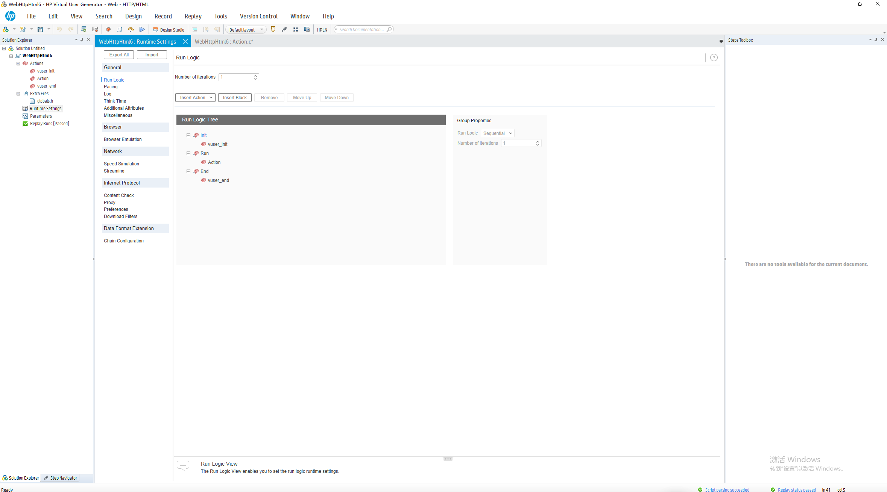Pin the Steps Toolbox panel
This screenshot has width=887, height=492.
click(876, 39)
